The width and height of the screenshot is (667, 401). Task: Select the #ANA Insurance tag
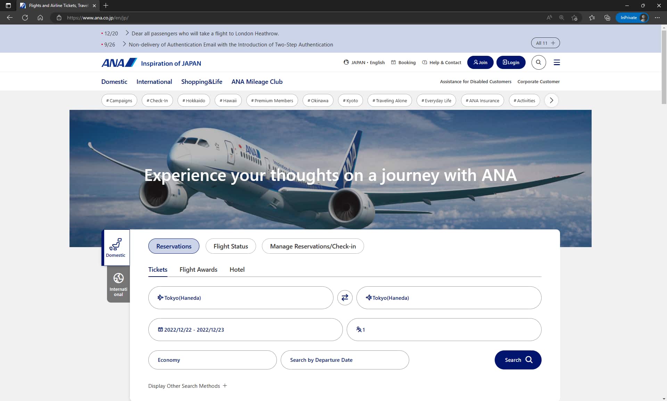coord(483,101)
